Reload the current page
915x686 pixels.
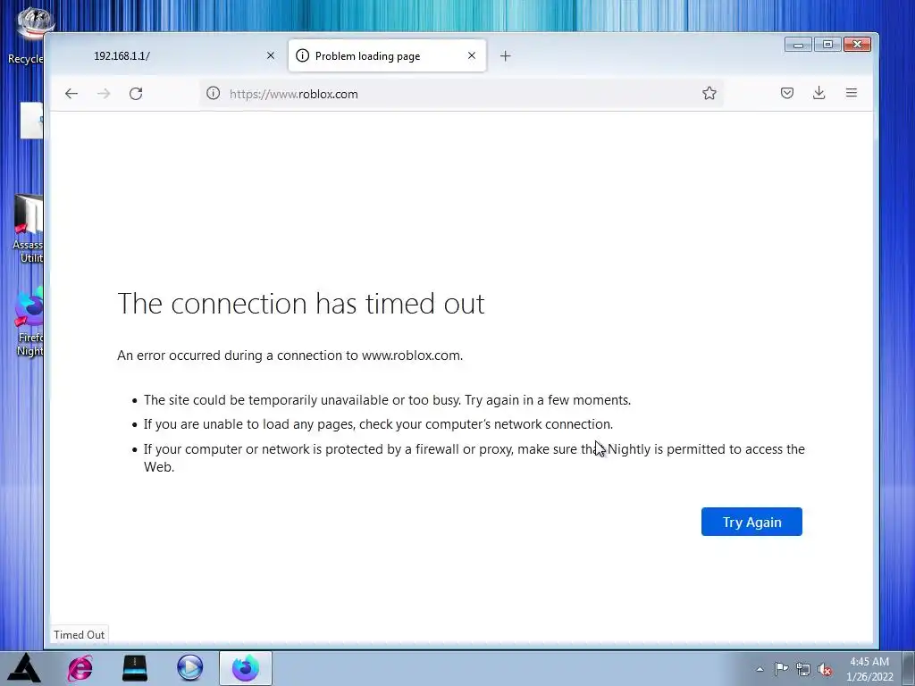coord(136,93)
